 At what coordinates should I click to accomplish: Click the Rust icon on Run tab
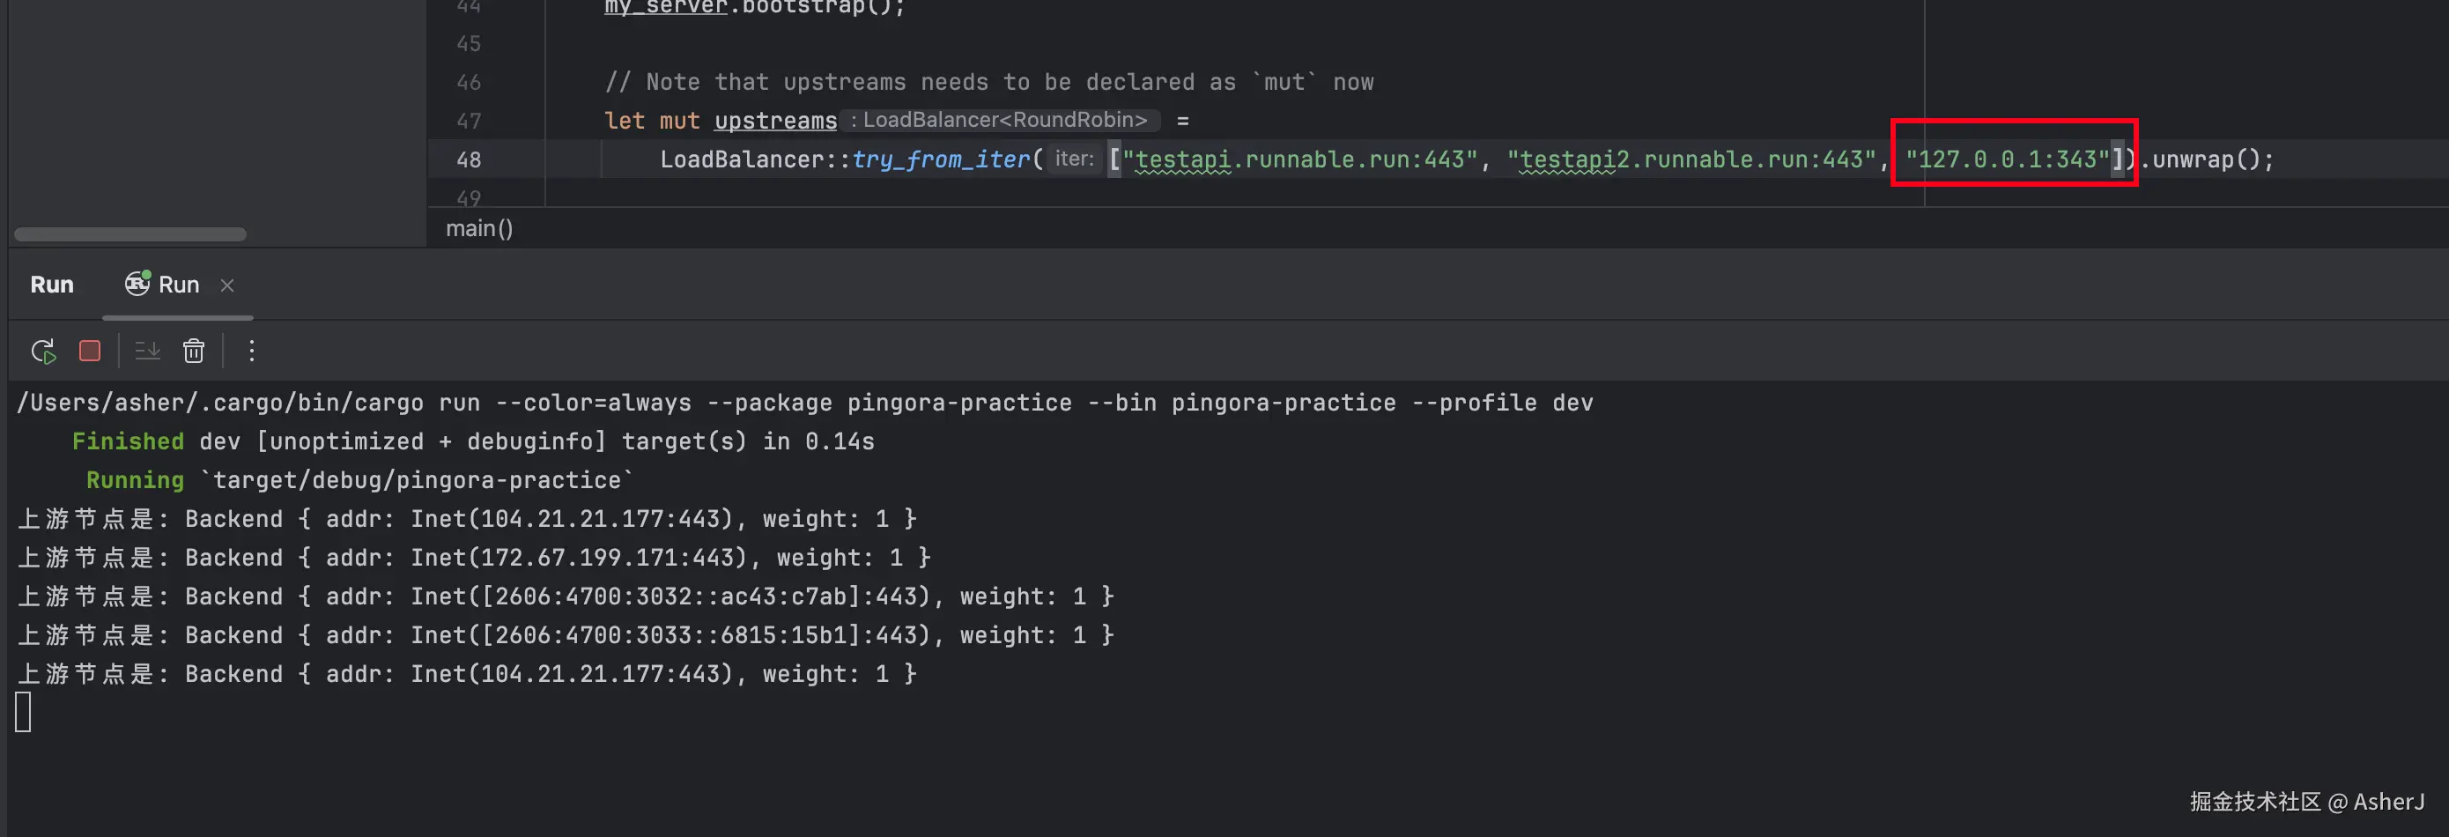point(137,284)
